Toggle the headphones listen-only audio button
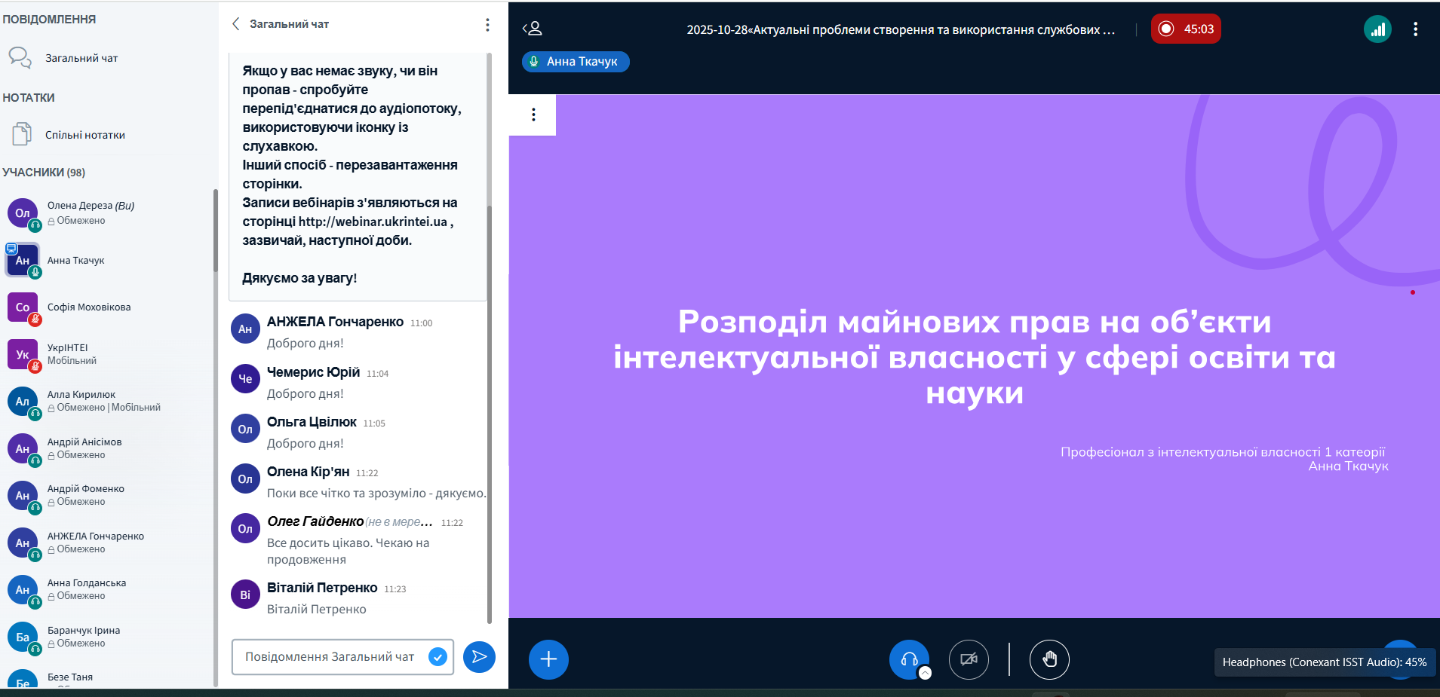This screenshot has height=697, width=1440. tap(908, 659)
